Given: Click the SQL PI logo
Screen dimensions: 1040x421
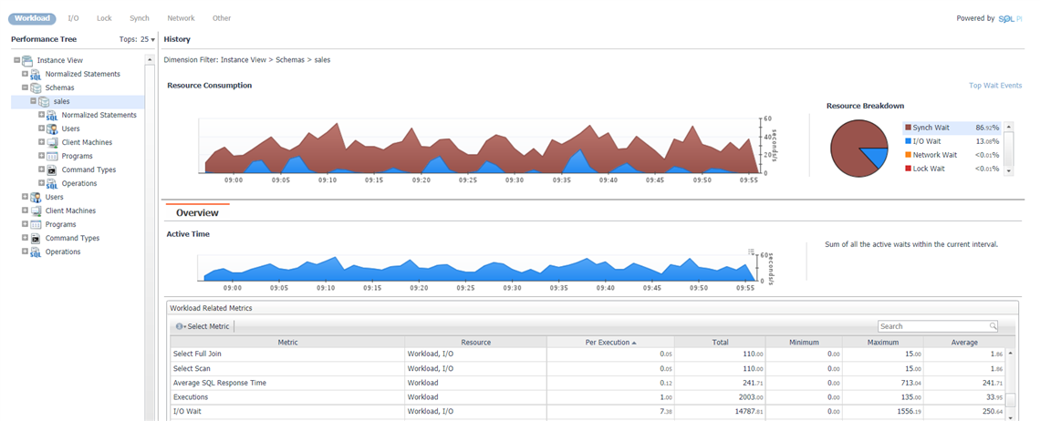Looking at the screenshot, I should 1010,18.
